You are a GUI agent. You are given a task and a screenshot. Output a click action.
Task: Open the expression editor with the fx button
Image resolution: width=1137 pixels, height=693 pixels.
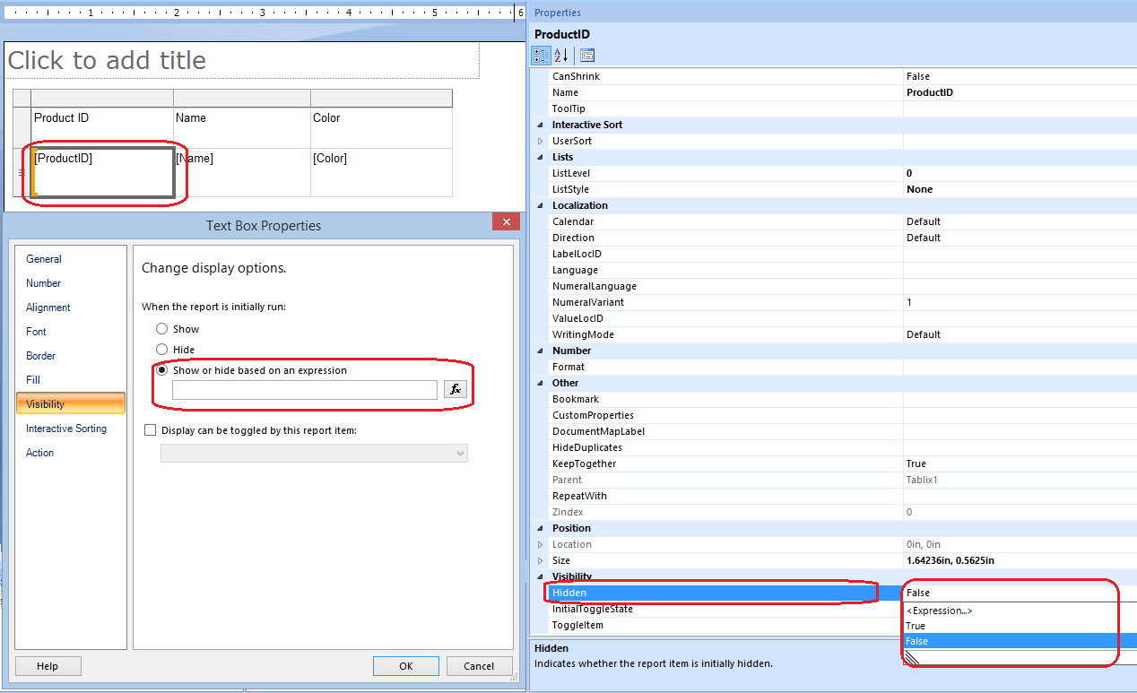click(455, 389)
